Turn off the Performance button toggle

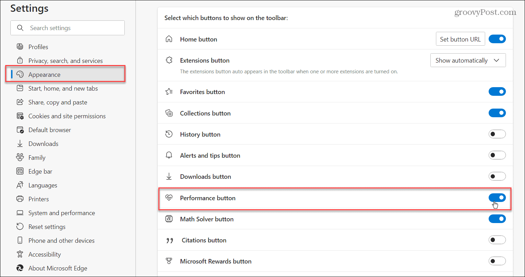click(497, 197)
